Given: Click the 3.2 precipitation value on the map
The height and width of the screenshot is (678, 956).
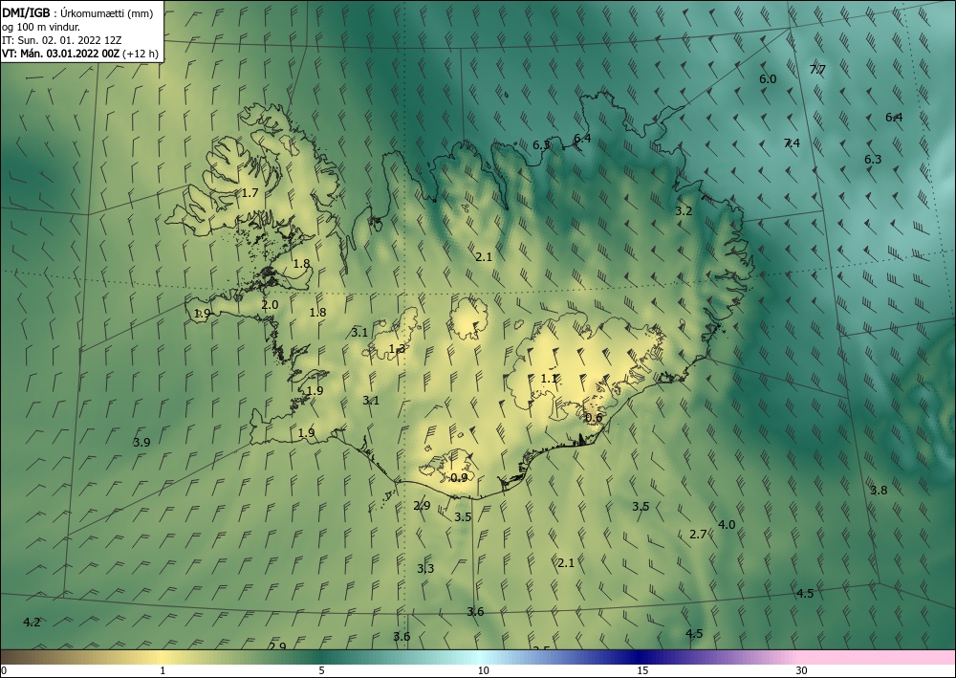Looking at the screenshot, I should 684,211.
